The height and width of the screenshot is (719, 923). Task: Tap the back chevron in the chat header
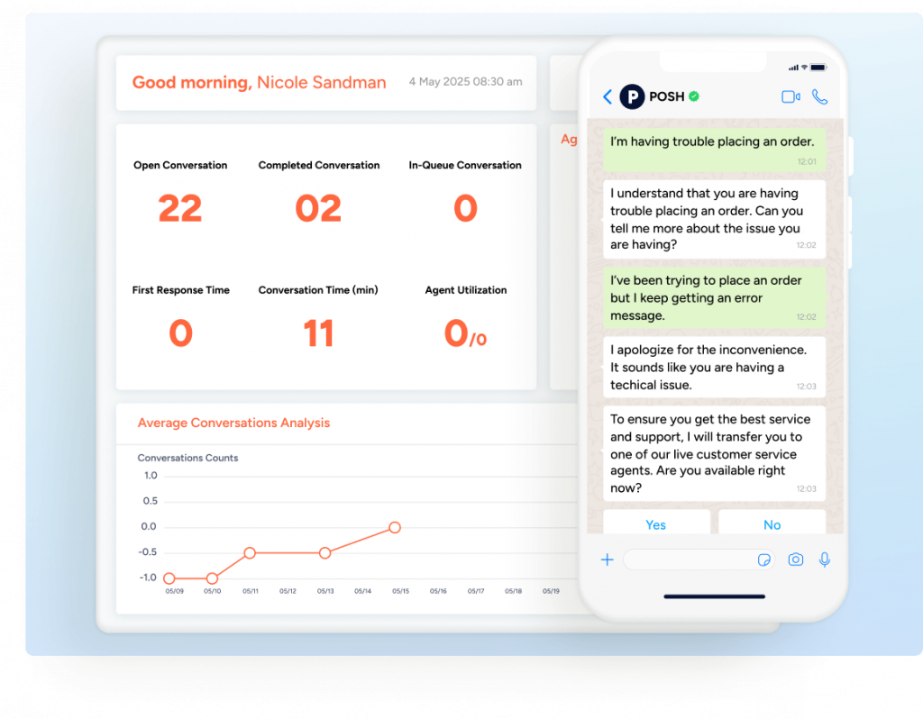coord(608,96)
